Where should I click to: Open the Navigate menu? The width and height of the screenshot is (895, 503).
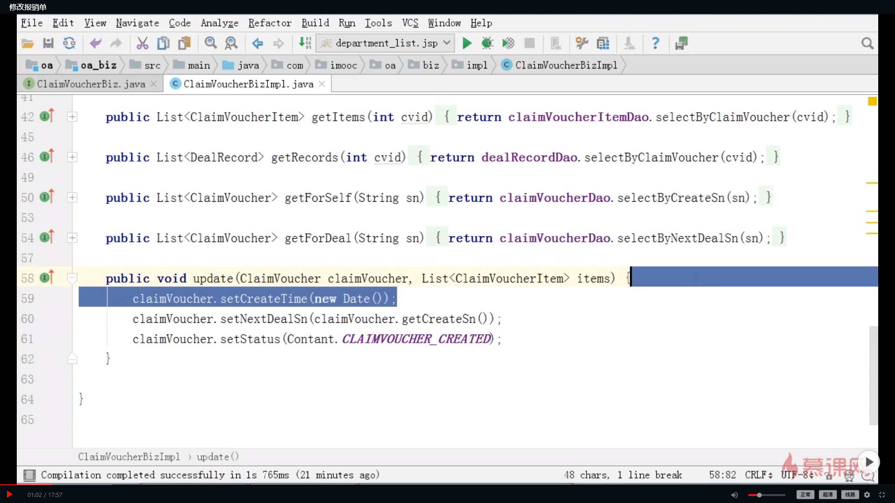pos(138,23)
